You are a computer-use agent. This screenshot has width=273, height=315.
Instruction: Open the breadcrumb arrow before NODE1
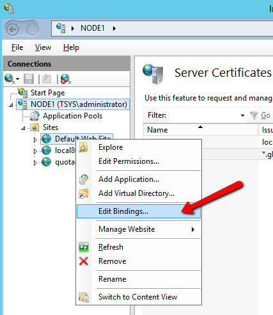click(x=73, y=28)
